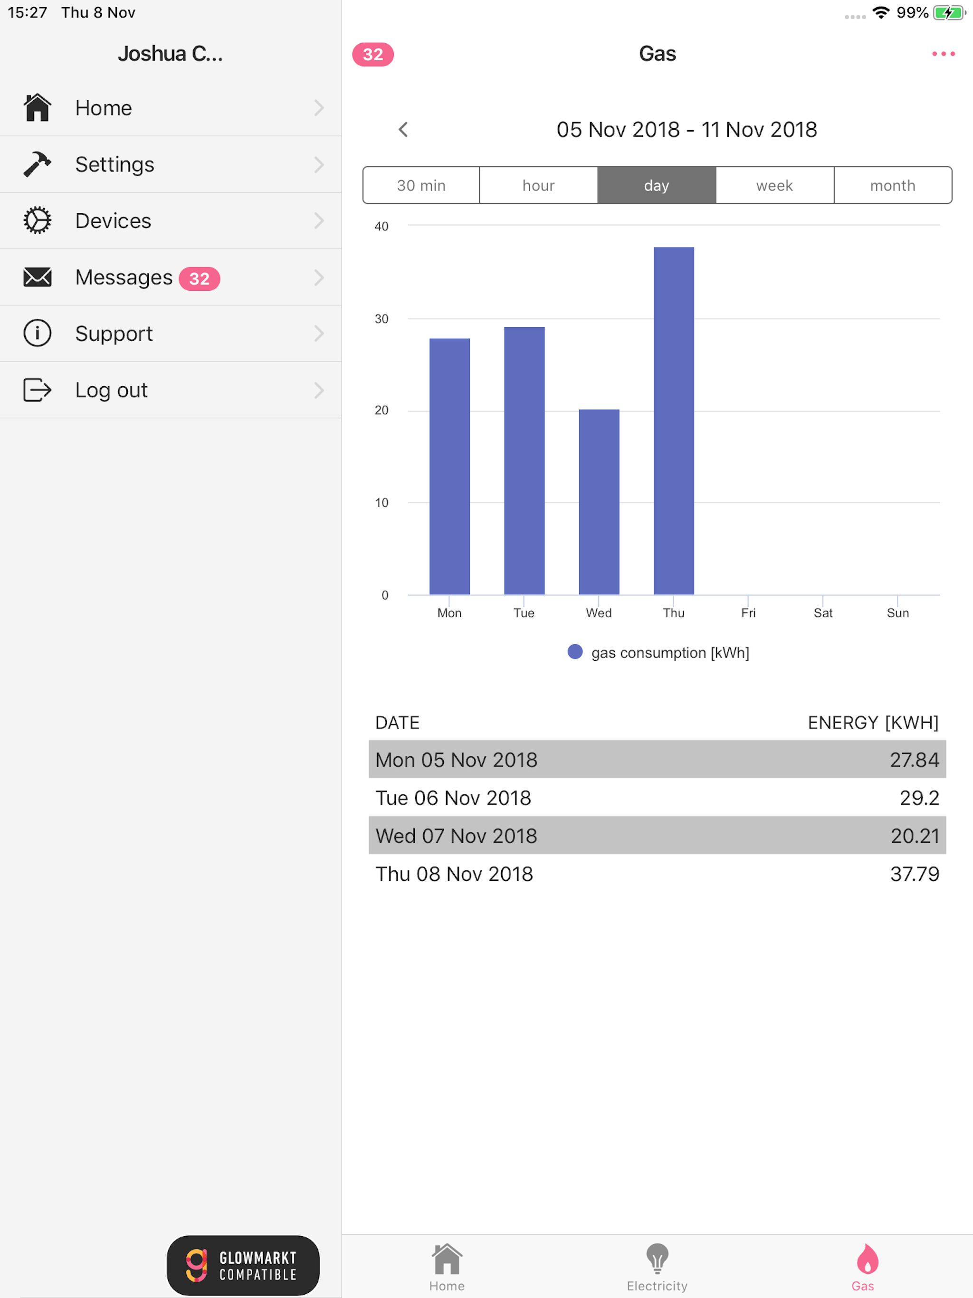Open Messages envelope icon

click(38, 277)
